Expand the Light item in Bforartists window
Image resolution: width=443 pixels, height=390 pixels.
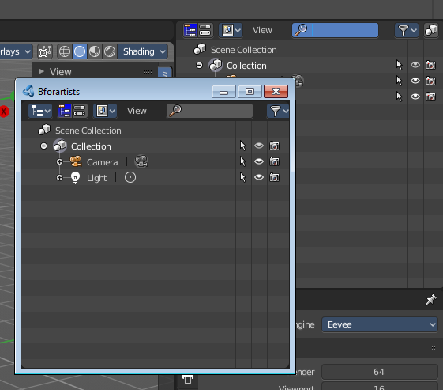59,178
